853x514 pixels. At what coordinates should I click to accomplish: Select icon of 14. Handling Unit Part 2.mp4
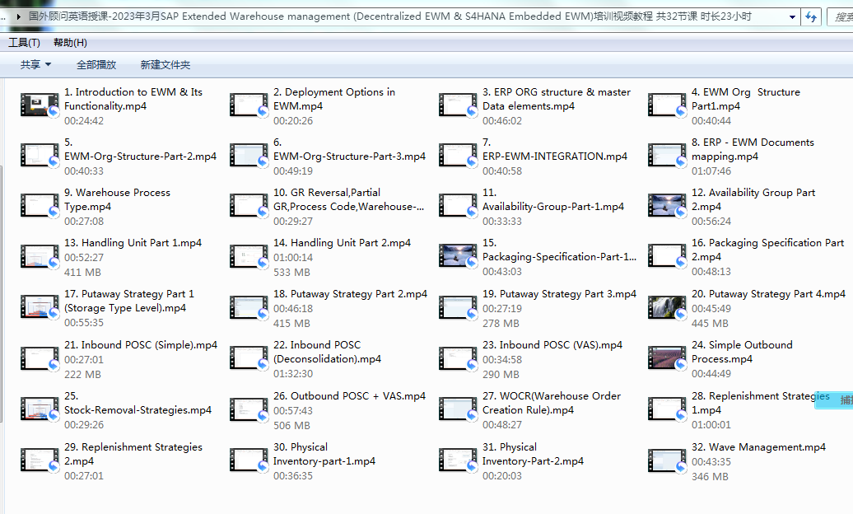(249, 256)
